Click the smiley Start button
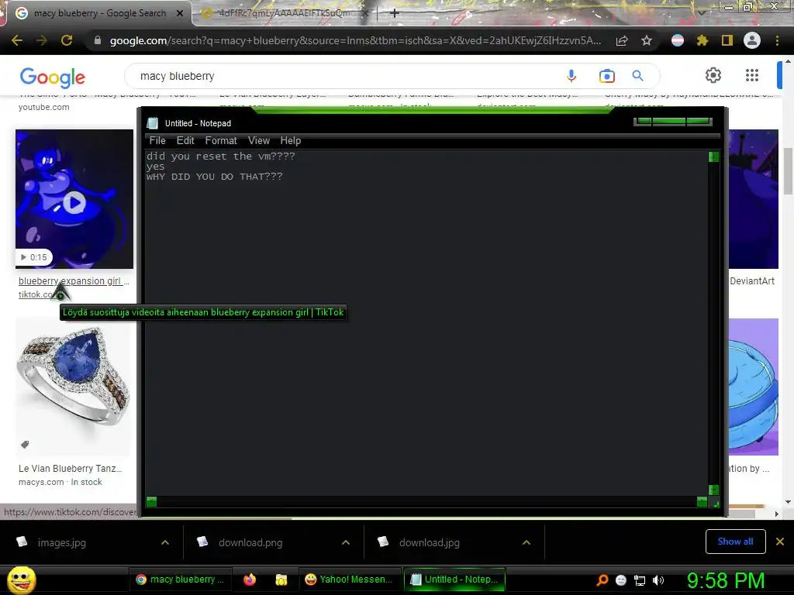The height and width of the screenshot is (595, 794). click(x=21, y=580)
